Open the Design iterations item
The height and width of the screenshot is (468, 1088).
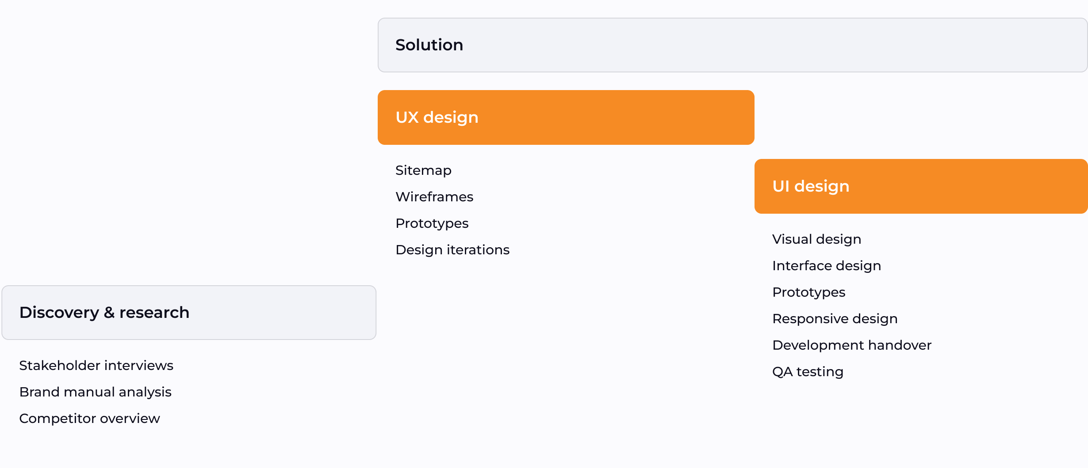(x=452, y=250)
